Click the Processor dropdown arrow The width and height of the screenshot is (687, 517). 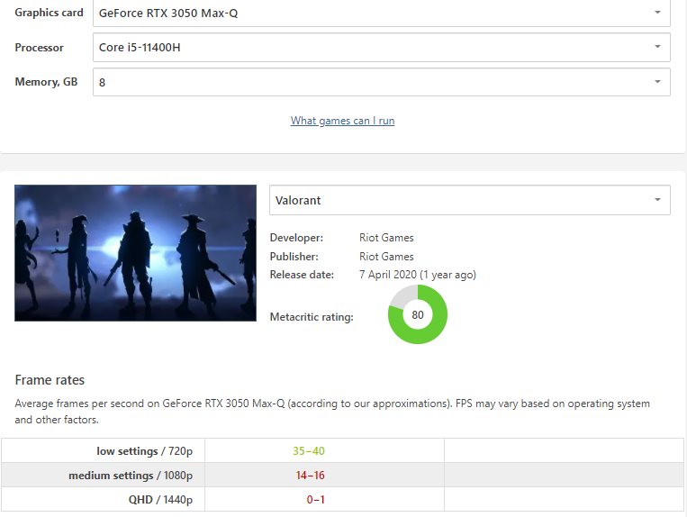pos(657,47)
